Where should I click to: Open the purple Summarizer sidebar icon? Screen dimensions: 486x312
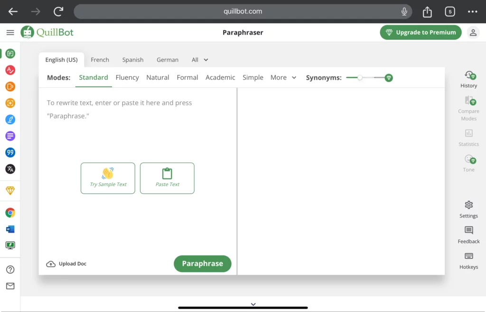click(x=10, y=136)
